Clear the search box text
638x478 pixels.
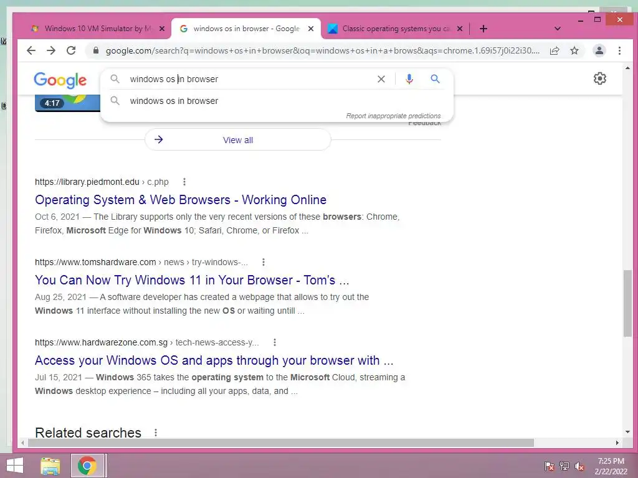[381, 79]
